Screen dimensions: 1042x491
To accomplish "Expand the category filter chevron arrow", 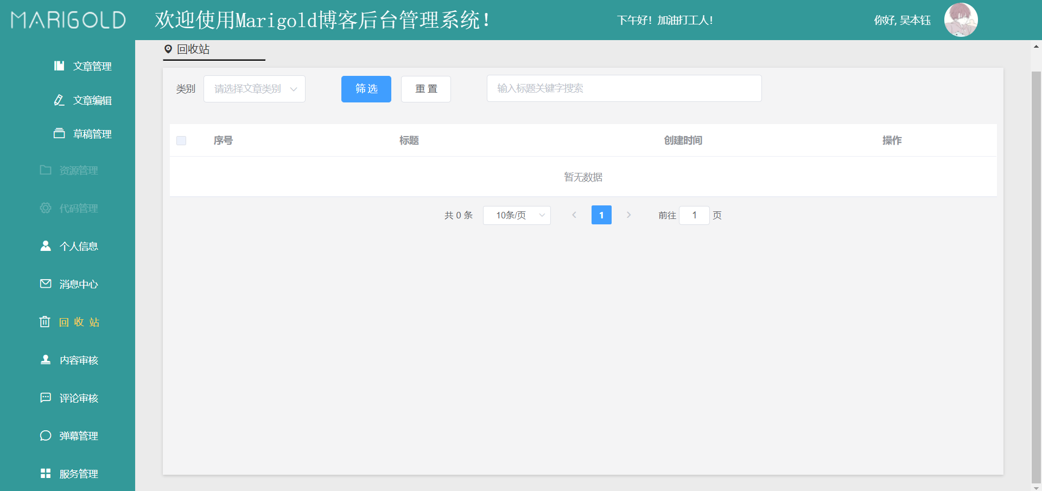I will (x=294, y=88).
